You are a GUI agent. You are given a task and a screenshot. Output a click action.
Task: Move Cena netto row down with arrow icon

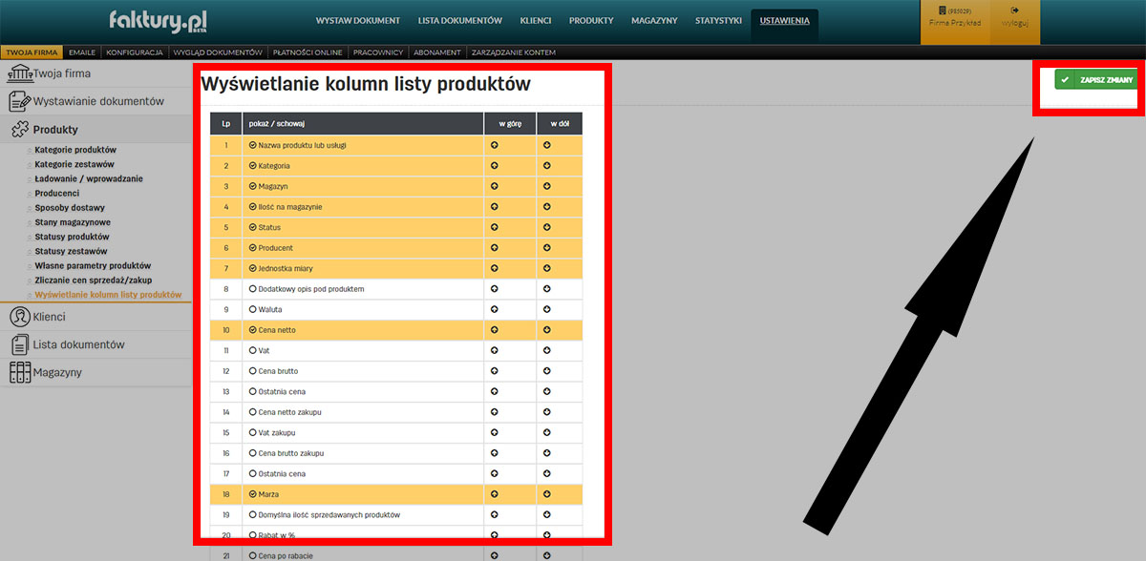pos(547,330)
